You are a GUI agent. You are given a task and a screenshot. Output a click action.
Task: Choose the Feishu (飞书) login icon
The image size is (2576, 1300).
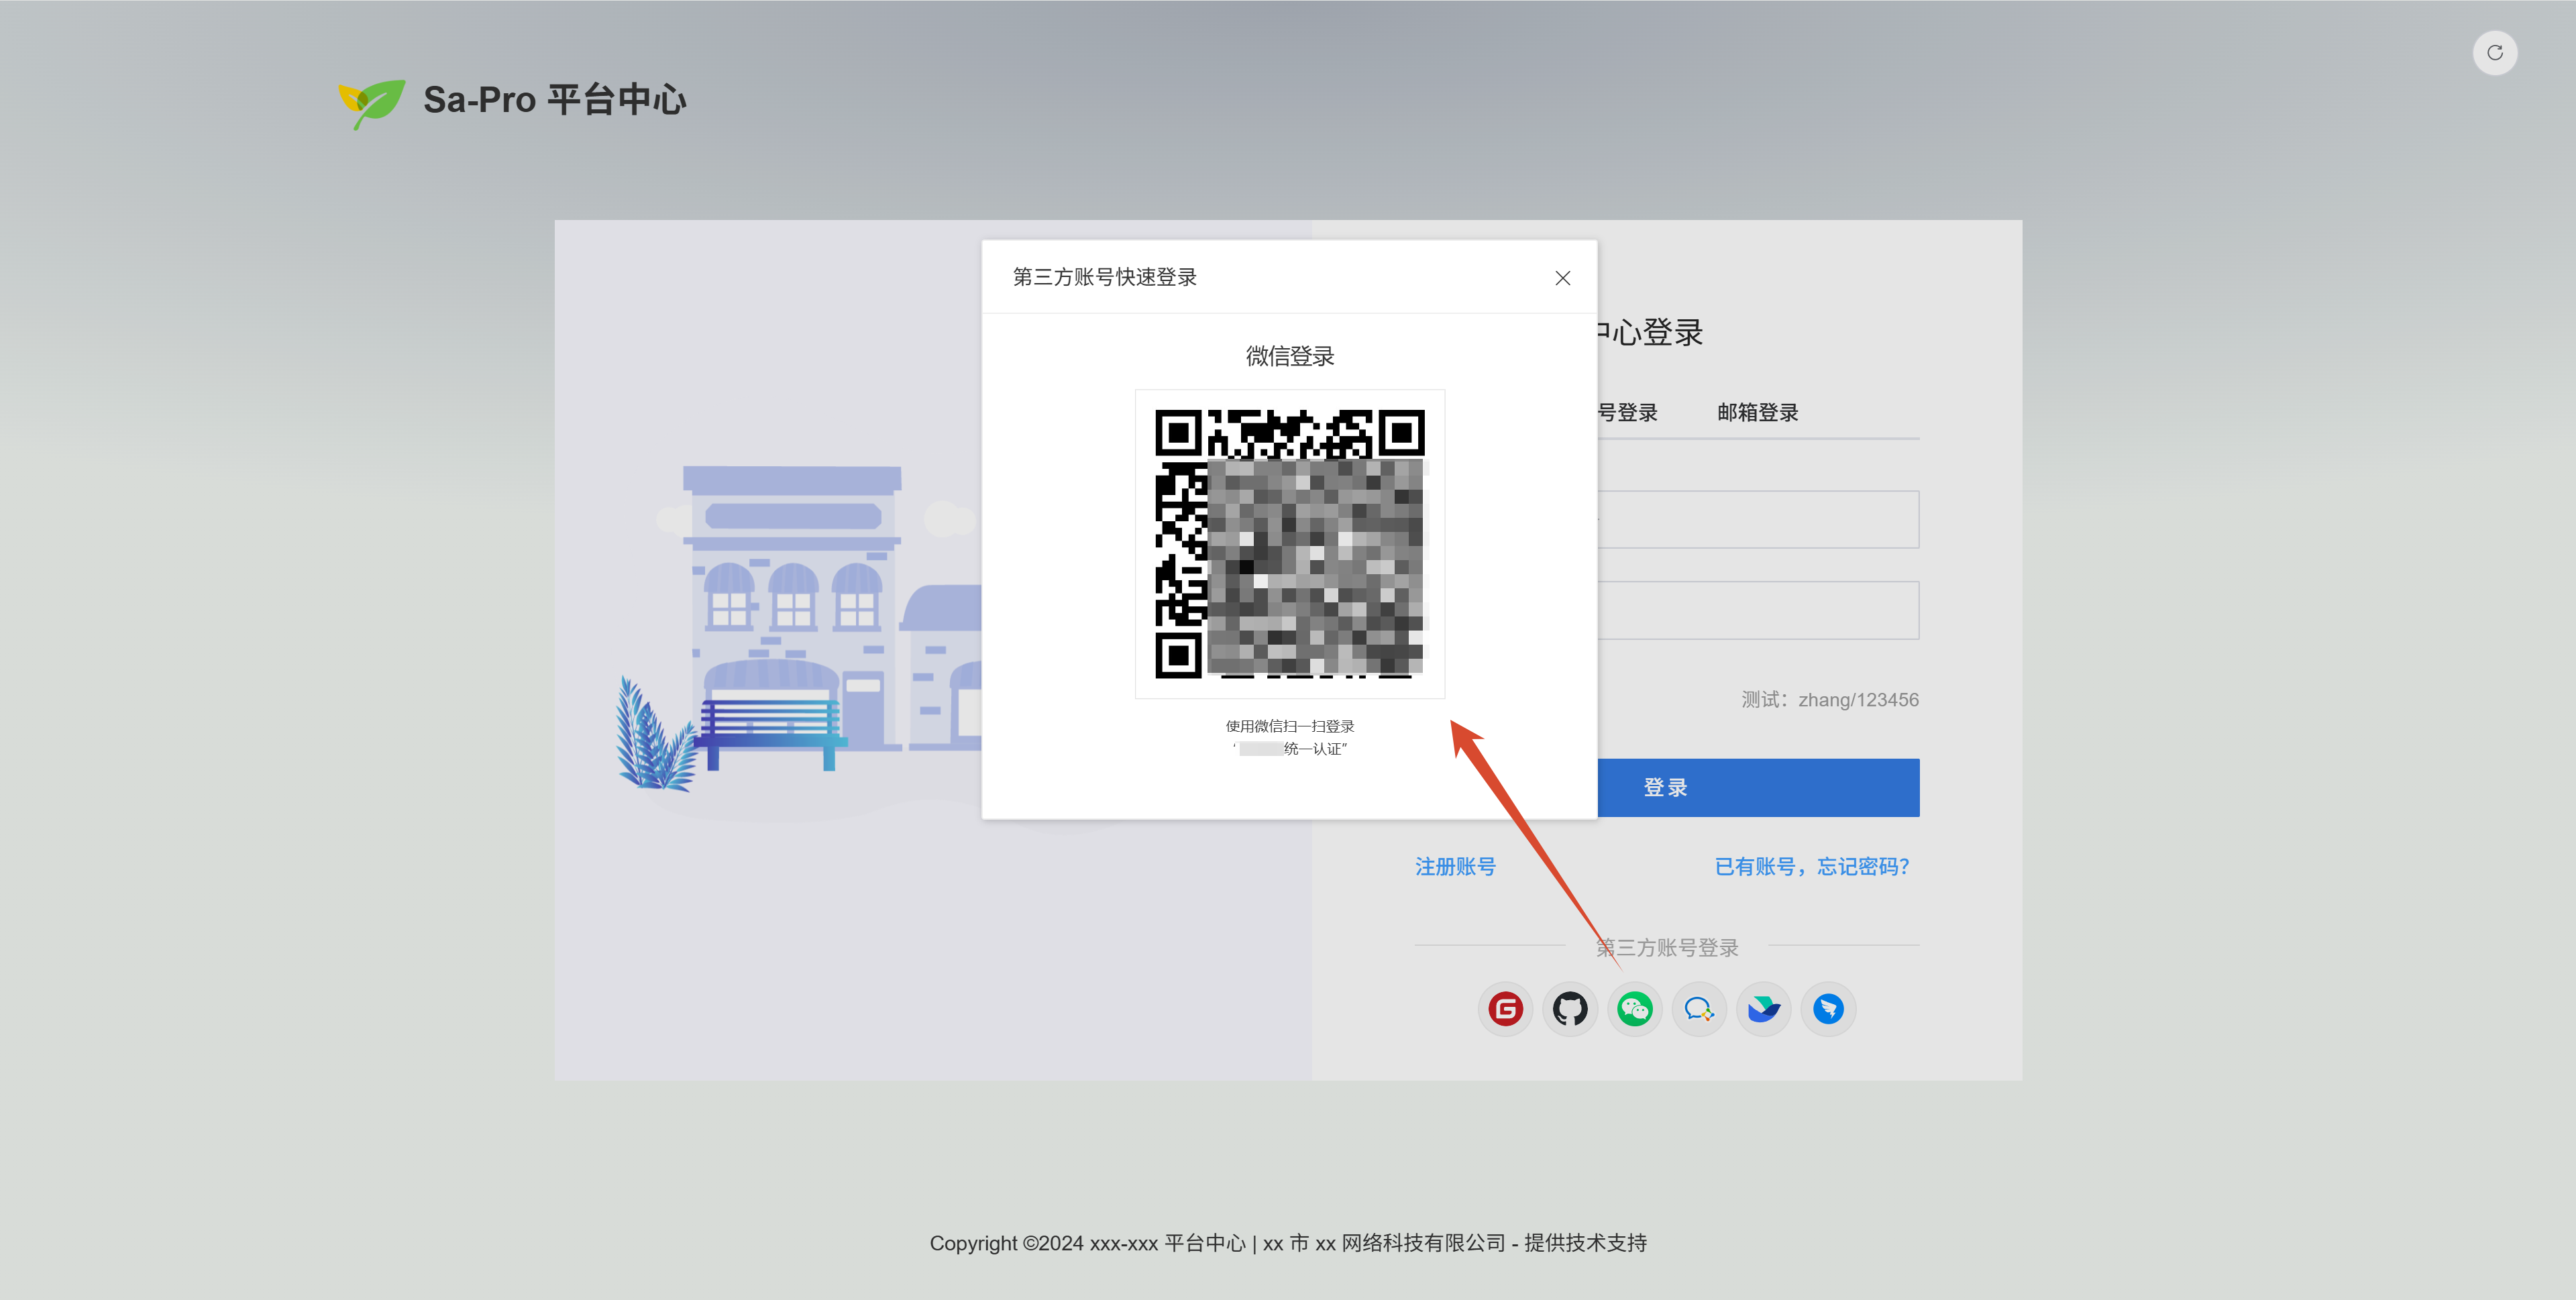pyautogui.click(x=1764, y=1009)
